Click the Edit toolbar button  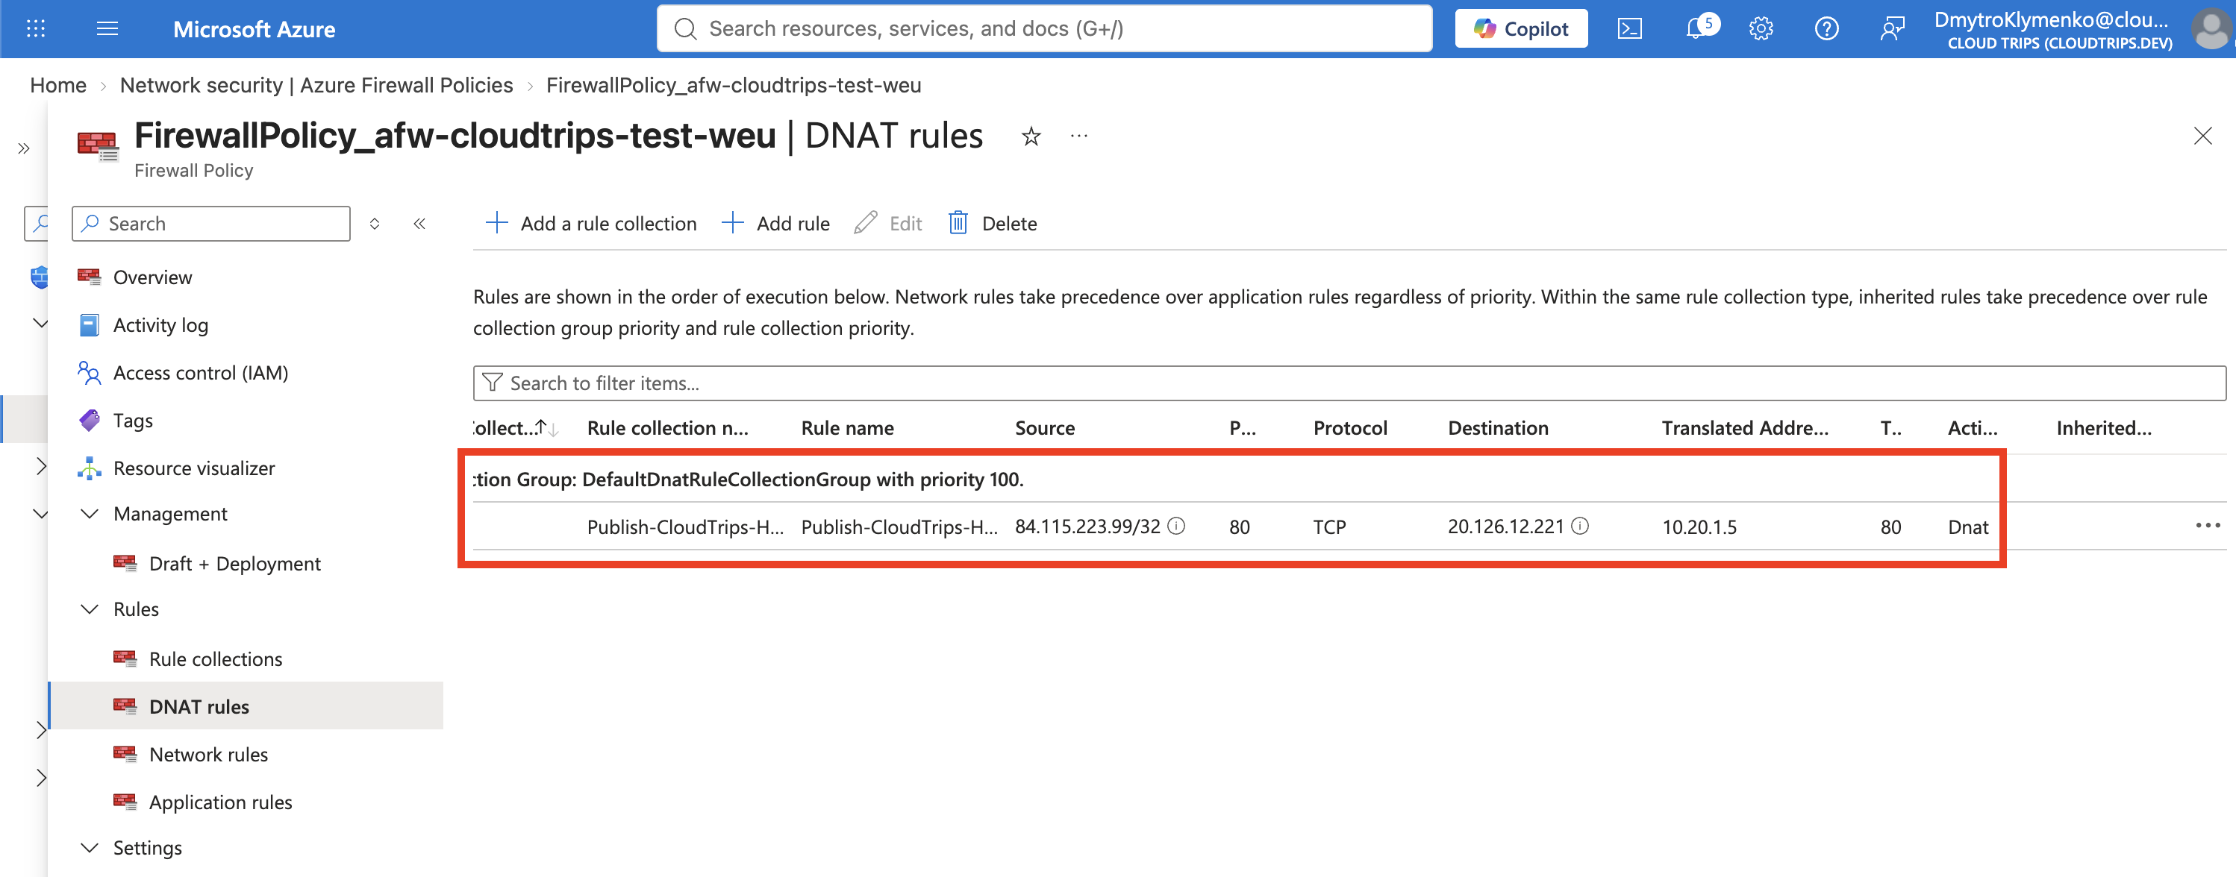coord(887,224)
